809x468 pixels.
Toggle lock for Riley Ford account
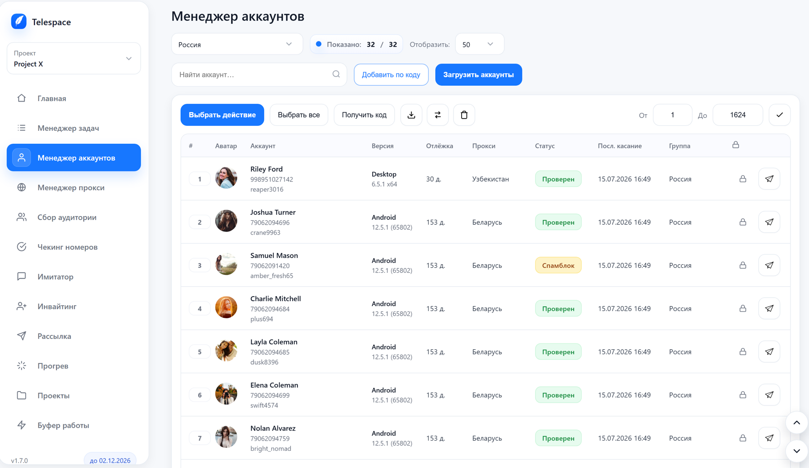pyautogui.click(x=743, y=178)
